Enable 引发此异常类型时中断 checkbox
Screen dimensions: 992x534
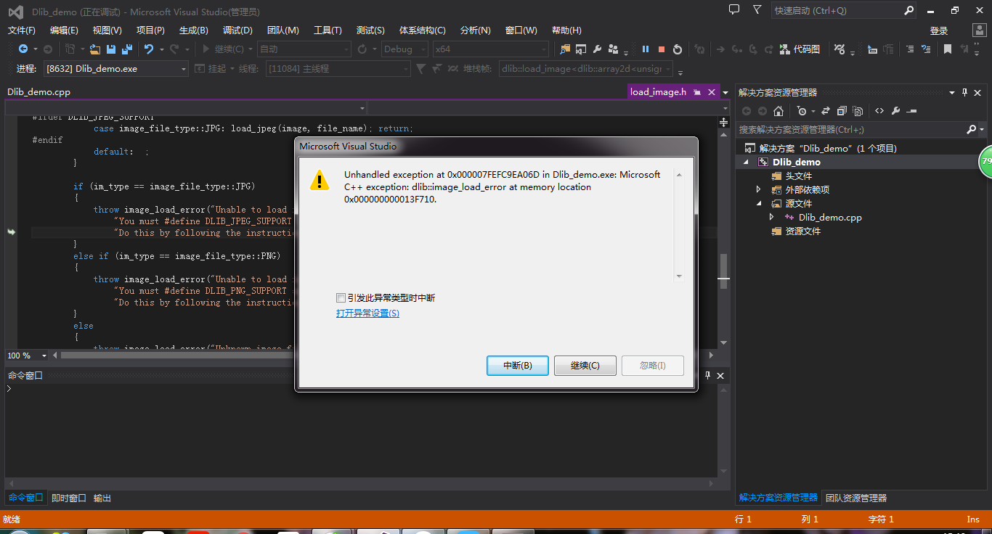(341, 297)
